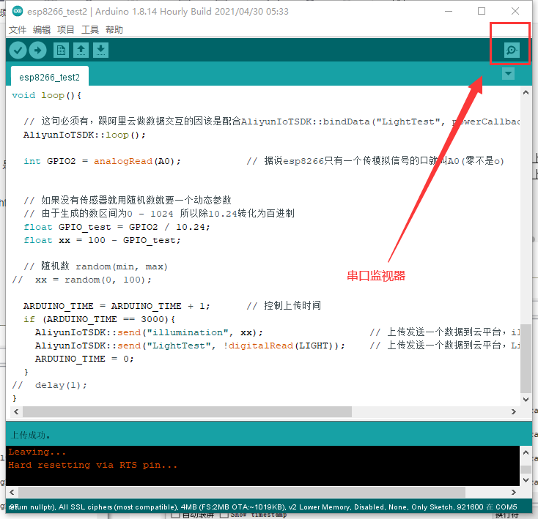Image resolution: width=538 pixels, height=519 pixels.
Task: Click 'Leaving...' console output line
Action: [37, 452]
